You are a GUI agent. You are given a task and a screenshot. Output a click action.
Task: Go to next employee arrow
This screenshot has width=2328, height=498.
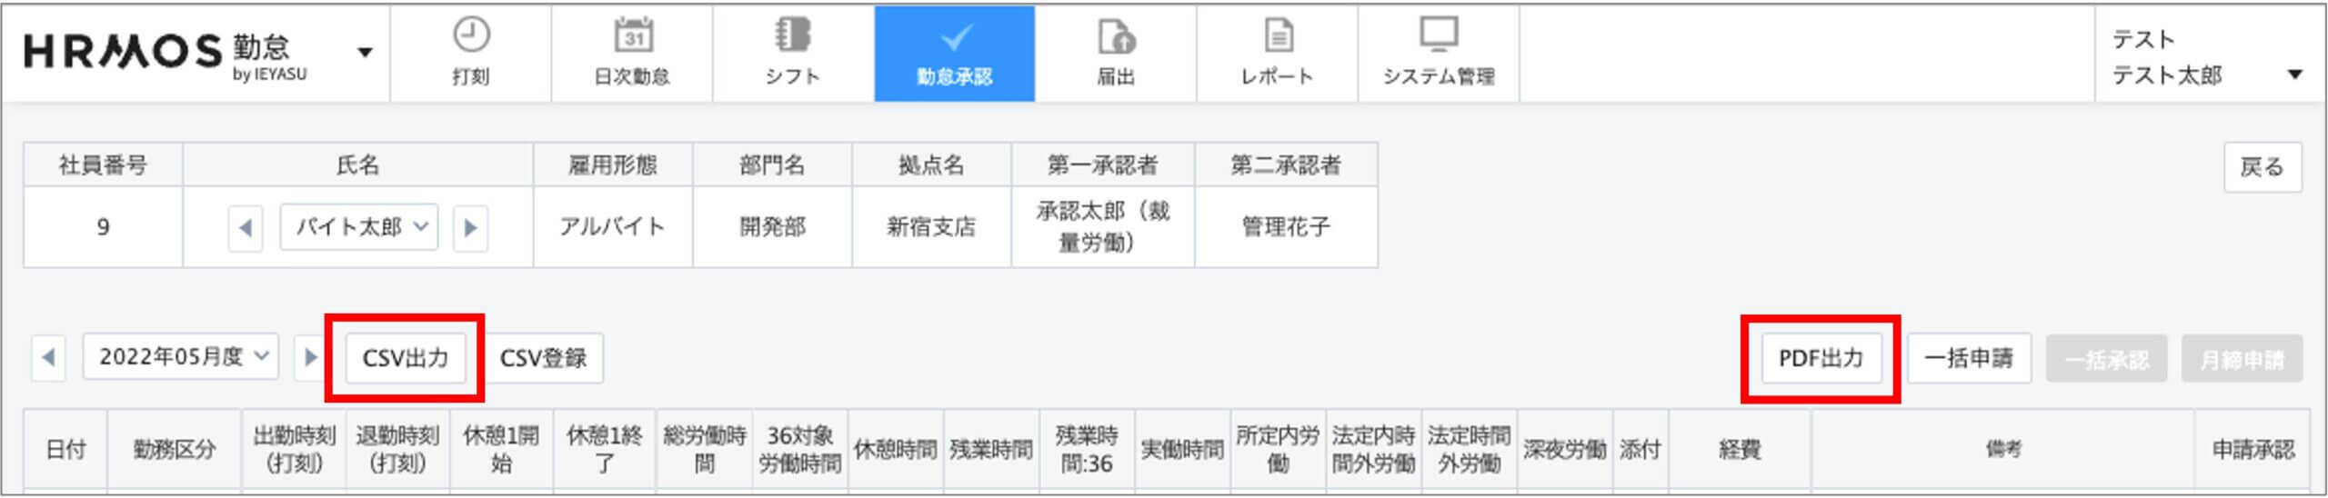click(x=470, y=227)
